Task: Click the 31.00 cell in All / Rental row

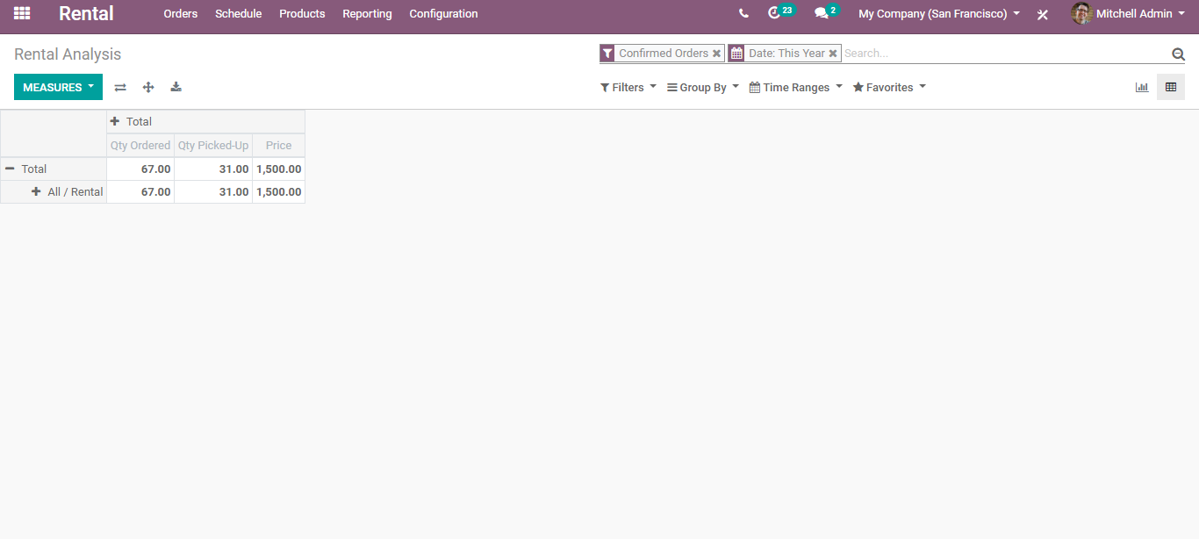Action: click(213, 191)
